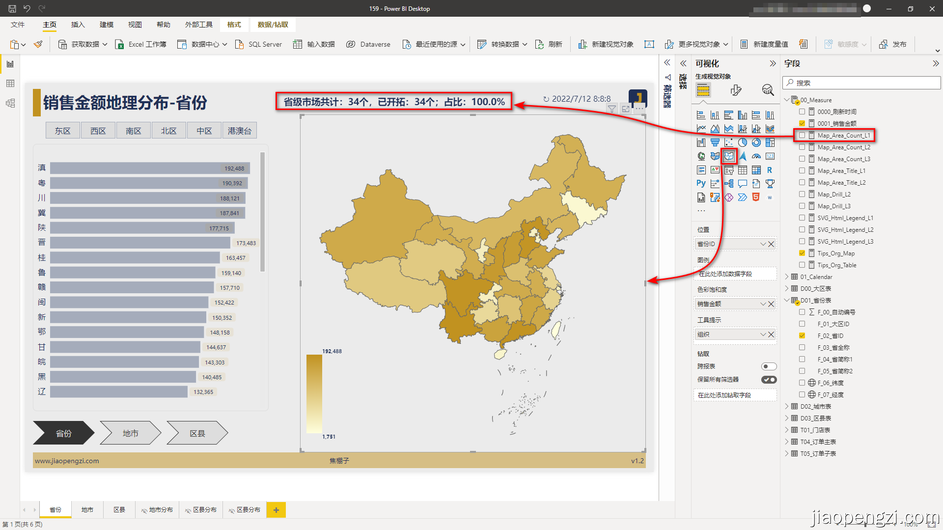Viewport: 943px width, 530px height.
Task: Toggle off 保留所有筛选器 switch
Action: point(769,379)
